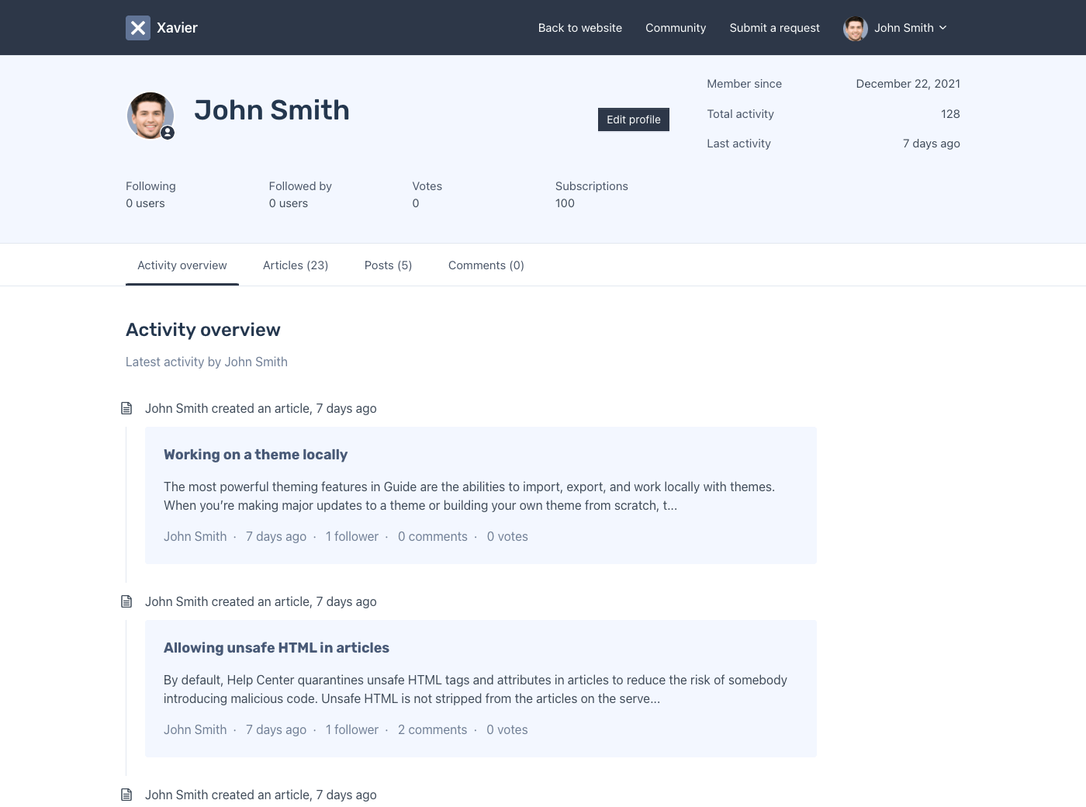The width and height of the screenshot is (1086, 807).
Task: Go back to website link
Action: click(580, 28)
